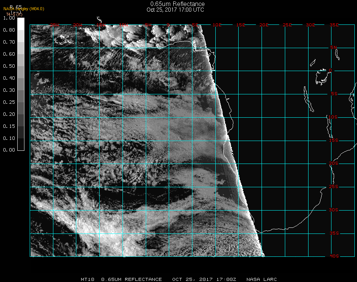Click the 0.15 colorbar value
357x282 pixels.
(x=9, y=126)
